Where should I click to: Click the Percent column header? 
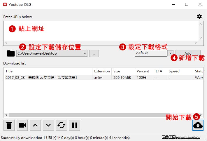(x=144, y=71)
